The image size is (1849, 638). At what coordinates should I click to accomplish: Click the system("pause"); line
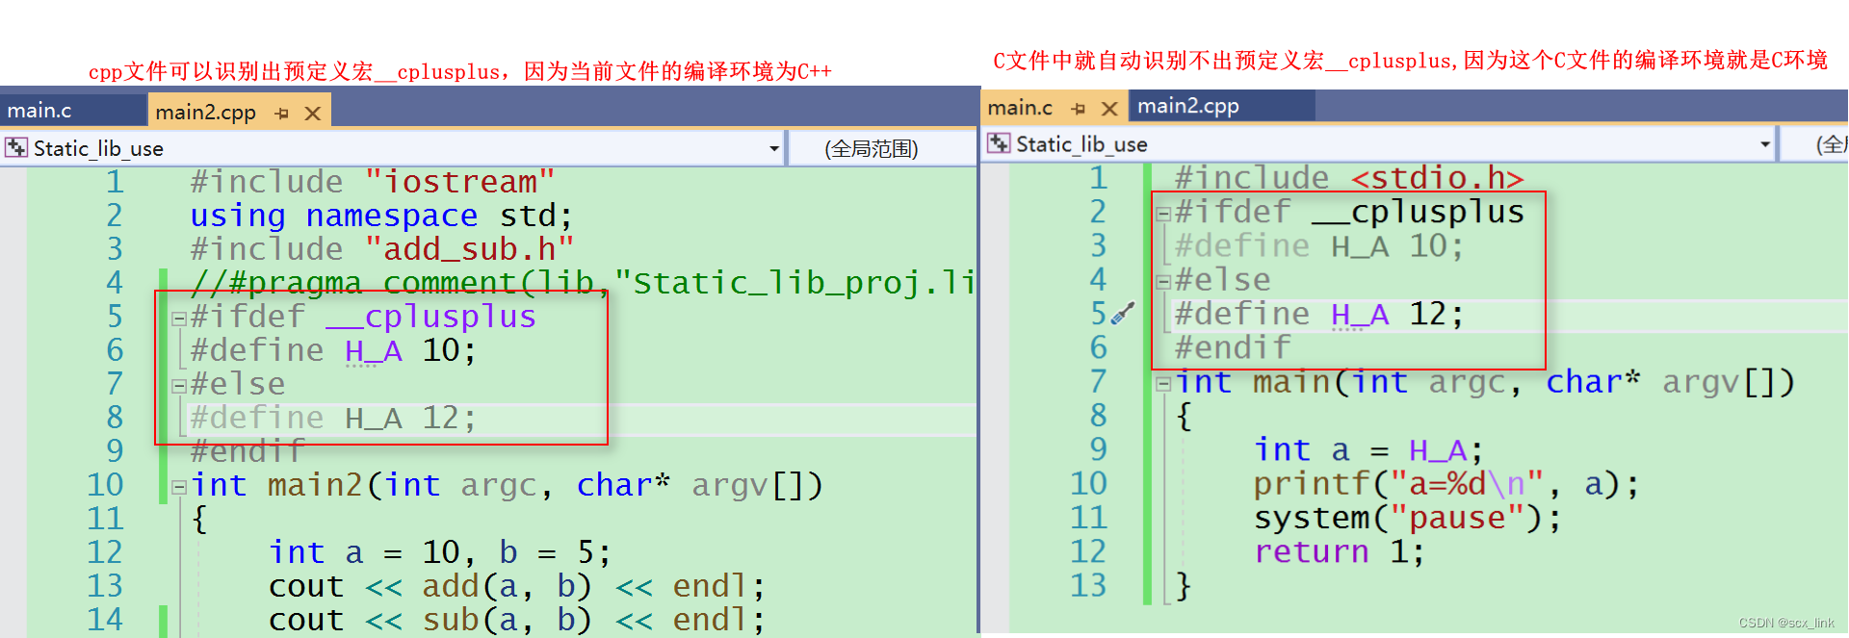pyautogui.click(x=1407, y=518)
